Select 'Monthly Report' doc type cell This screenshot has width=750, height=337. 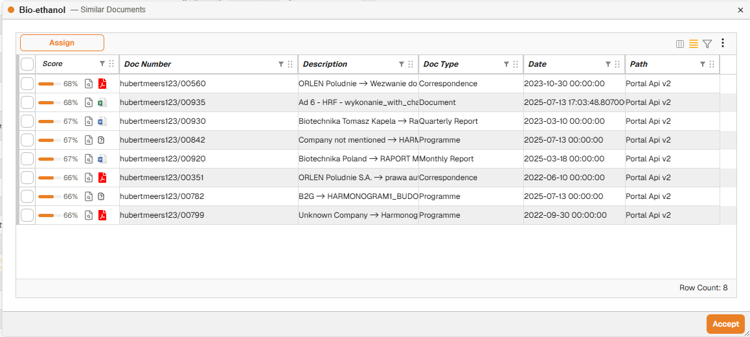[x=471, y=159]
